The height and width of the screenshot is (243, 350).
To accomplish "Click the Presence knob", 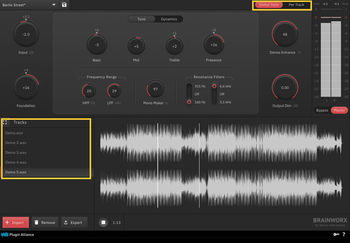I will coord(213,45).
